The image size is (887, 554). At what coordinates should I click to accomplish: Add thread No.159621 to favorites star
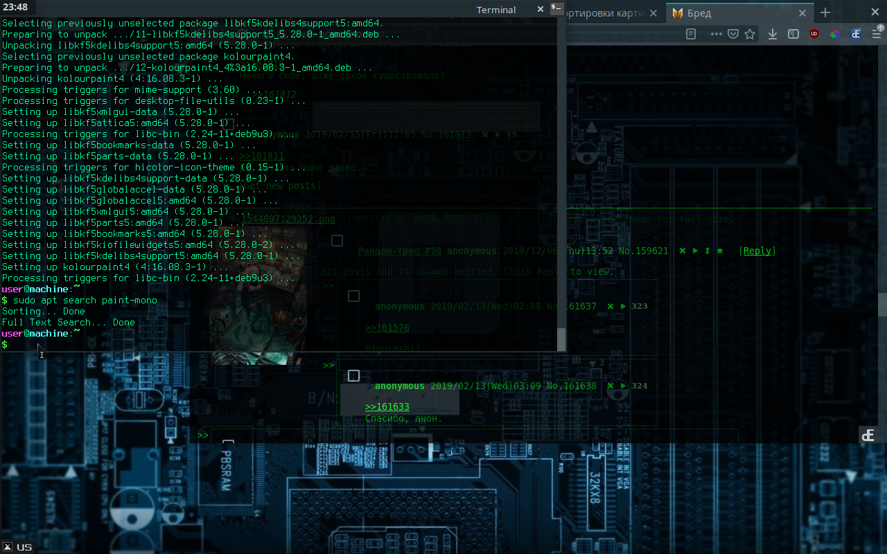click(720, 251)
